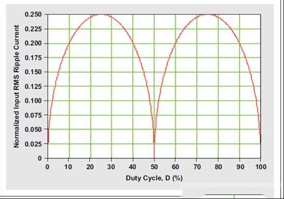
Task: Click the x-axis label 30
Action: tap(111, 167)
